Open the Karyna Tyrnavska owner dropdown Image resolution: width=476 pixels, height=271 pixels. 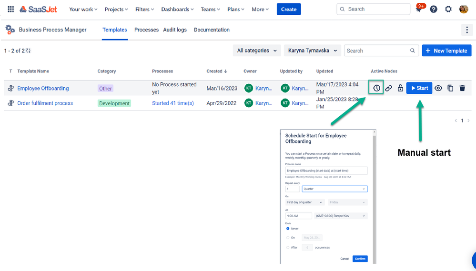pyautogui.click(x=313, y=50)
